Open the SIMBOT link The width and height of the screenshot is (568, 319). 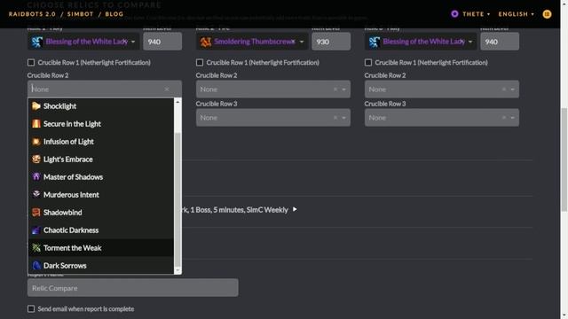click(81, 14)
